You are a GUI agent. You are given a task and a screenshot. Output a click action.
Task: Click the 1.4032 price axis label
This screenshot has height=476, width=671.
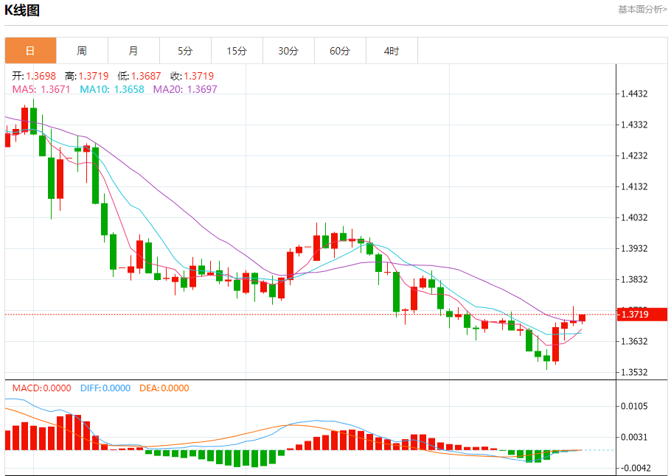pos(635,217)
